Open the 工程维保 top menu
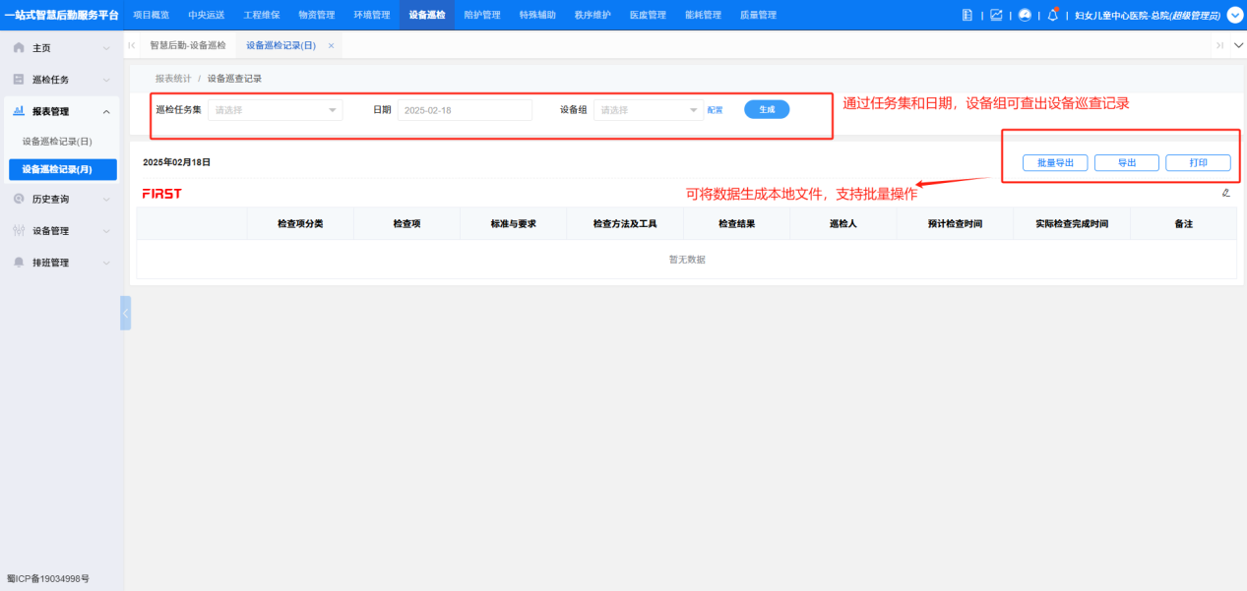Screen dimensions: 1247x591 (x=261, y=15)
